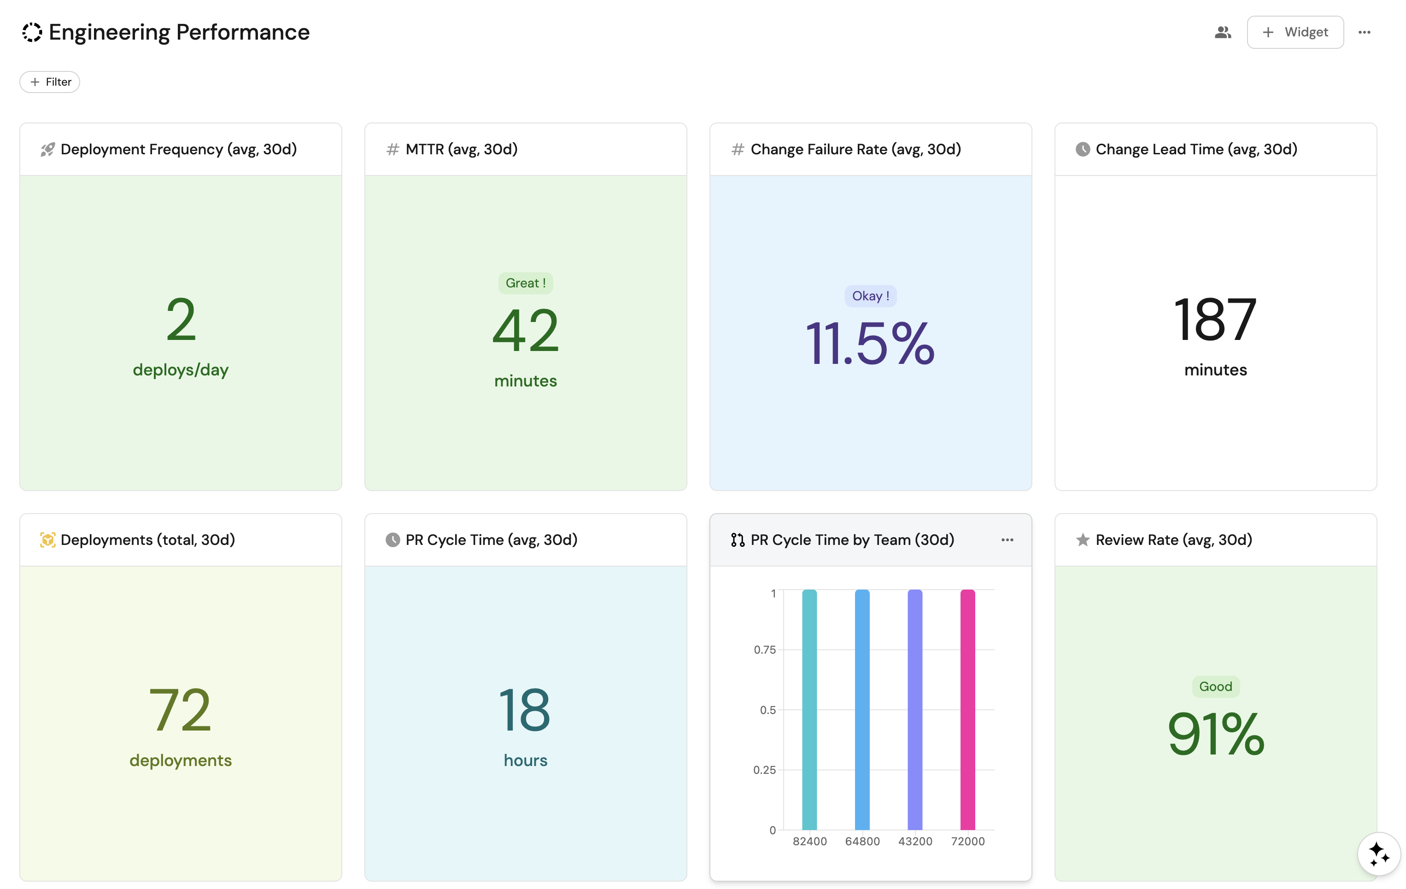Screen dimensions: 1406x889
Task: Add a new Filter
Action: click(x=50, y=82)
